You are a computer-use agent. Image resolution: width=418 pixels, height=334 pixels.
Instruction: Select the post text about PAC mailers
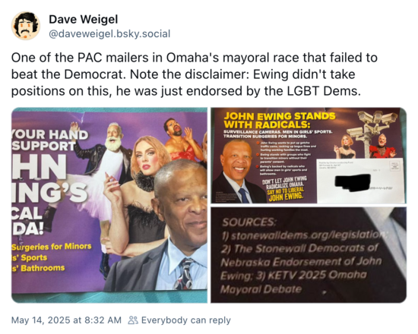point(195,74)
